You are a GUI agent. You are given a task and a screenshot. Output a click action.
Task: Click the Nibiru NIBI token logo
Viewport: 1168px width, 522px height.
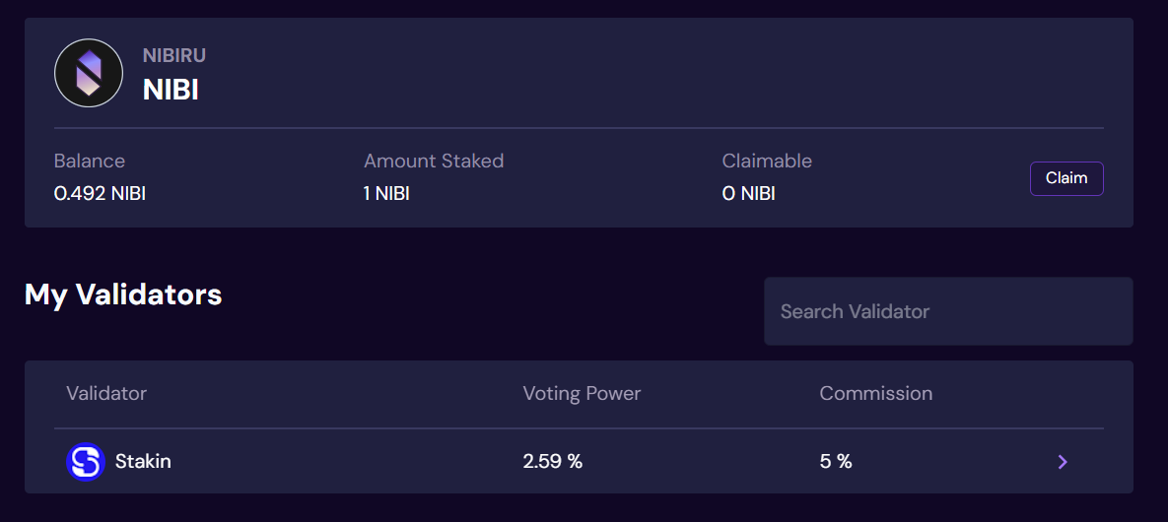[89, 73]
